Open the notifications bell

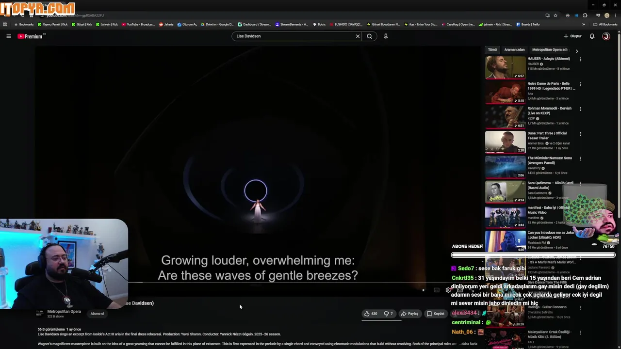pos(592,36)
